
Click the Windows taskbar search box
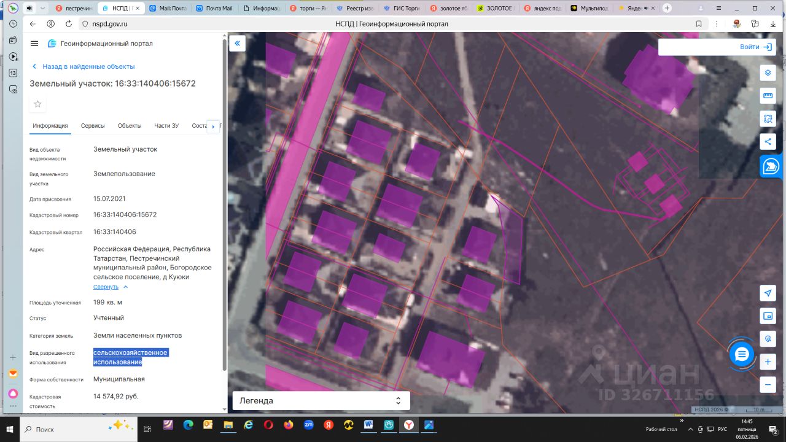(x=77, y=429)
